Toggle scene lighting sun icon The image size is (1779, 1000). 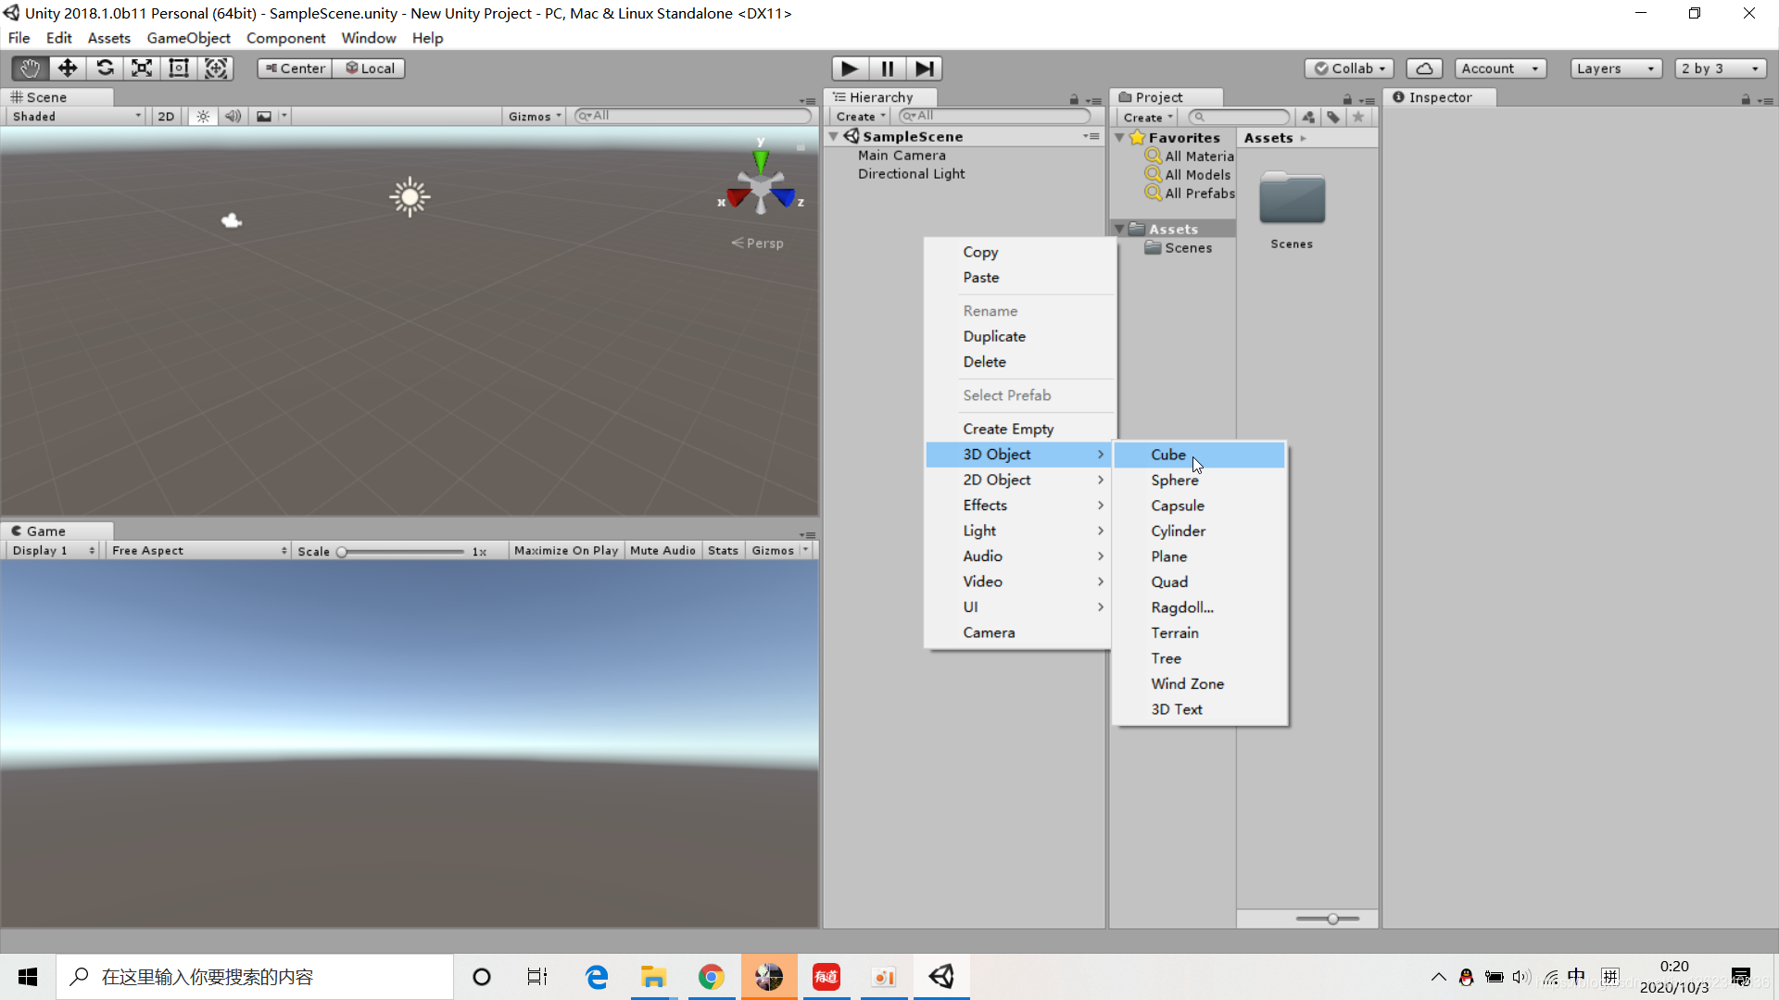(x=203, y=117)
